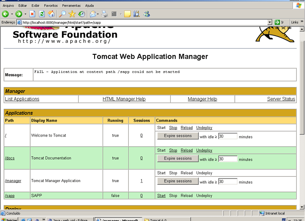
Task: Open the Back button history dropdown arrow
Action: [12, 14]
